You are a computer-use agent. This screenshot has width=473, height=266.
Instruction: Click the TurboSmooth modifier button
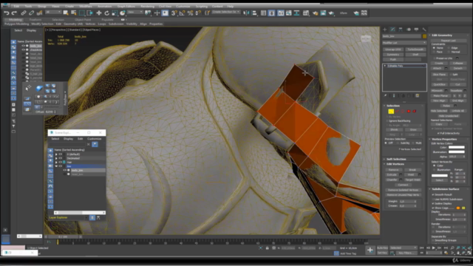[415, 50]
